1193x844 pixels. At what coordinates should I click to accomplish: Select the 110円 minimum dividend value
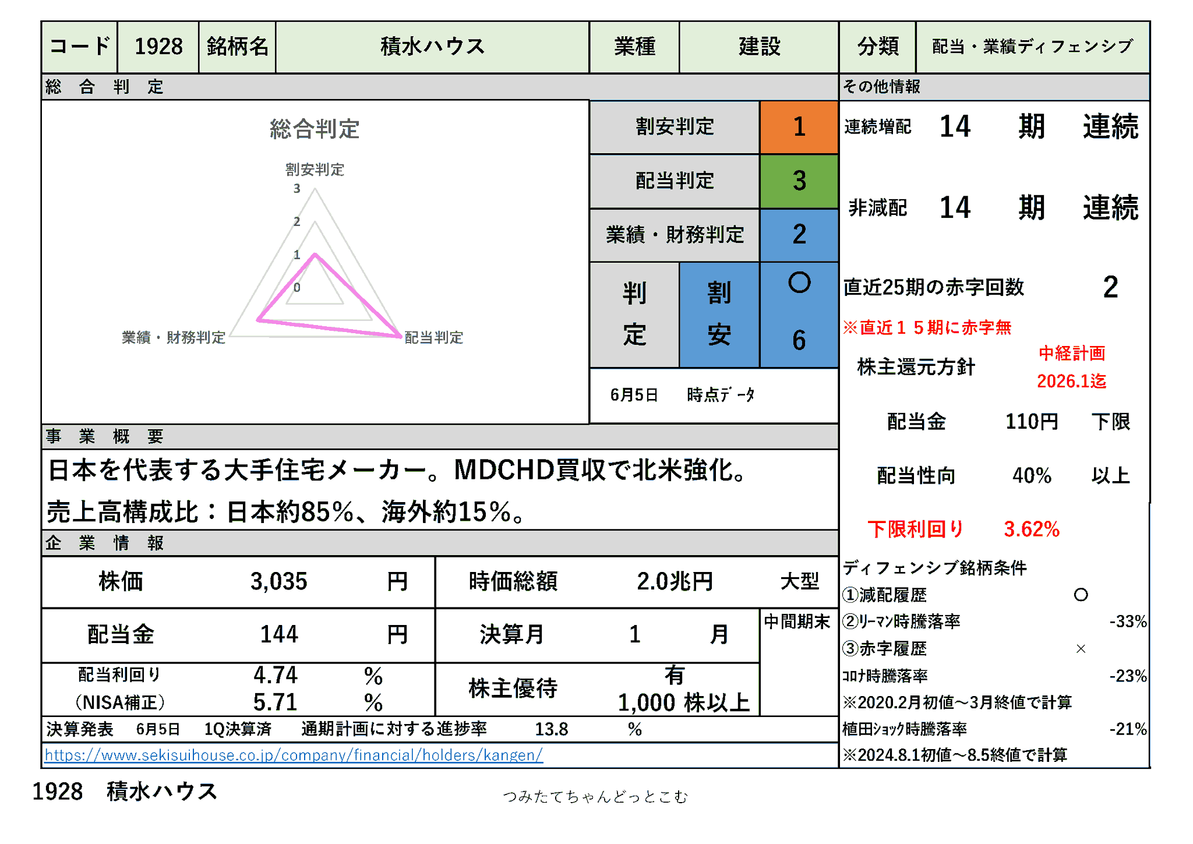(x=1031, y=421)
